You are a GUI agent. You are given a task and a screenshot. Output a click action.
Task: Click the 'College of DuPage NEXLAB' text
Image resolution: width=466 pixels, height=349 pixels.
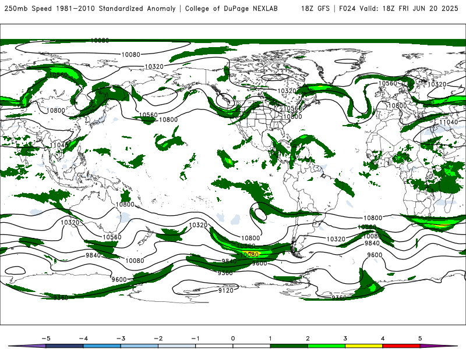pyautogui.click(x=231, y=9)
